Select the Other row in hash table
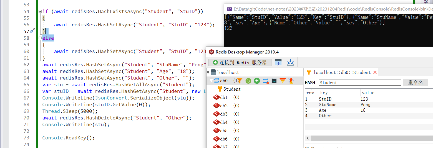This screenshot has width=433, height=148. pyautogui.click(x=369, y=116)
